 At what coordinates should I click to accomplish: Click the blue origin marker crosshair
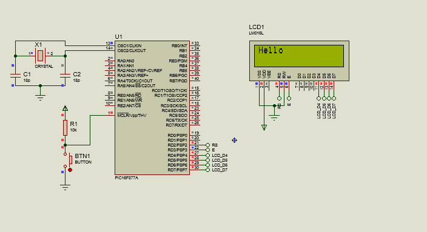tap(235, 141)
